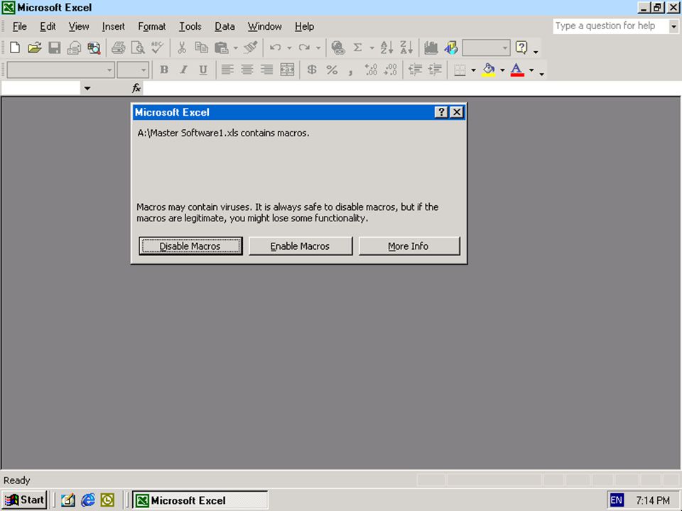Click the Drawing toolbar icon
Screen dimensions: 682x511
pos(451,48)
